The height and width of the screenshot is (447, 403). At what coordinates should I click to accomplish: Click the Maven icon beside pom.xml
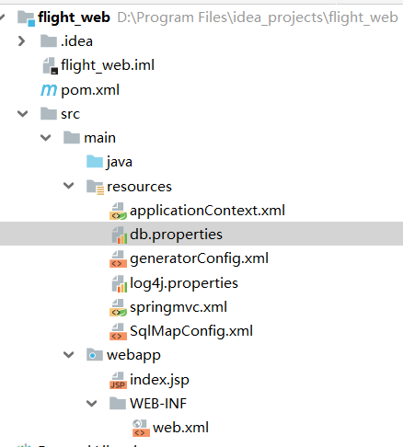[x=49, y=90]
